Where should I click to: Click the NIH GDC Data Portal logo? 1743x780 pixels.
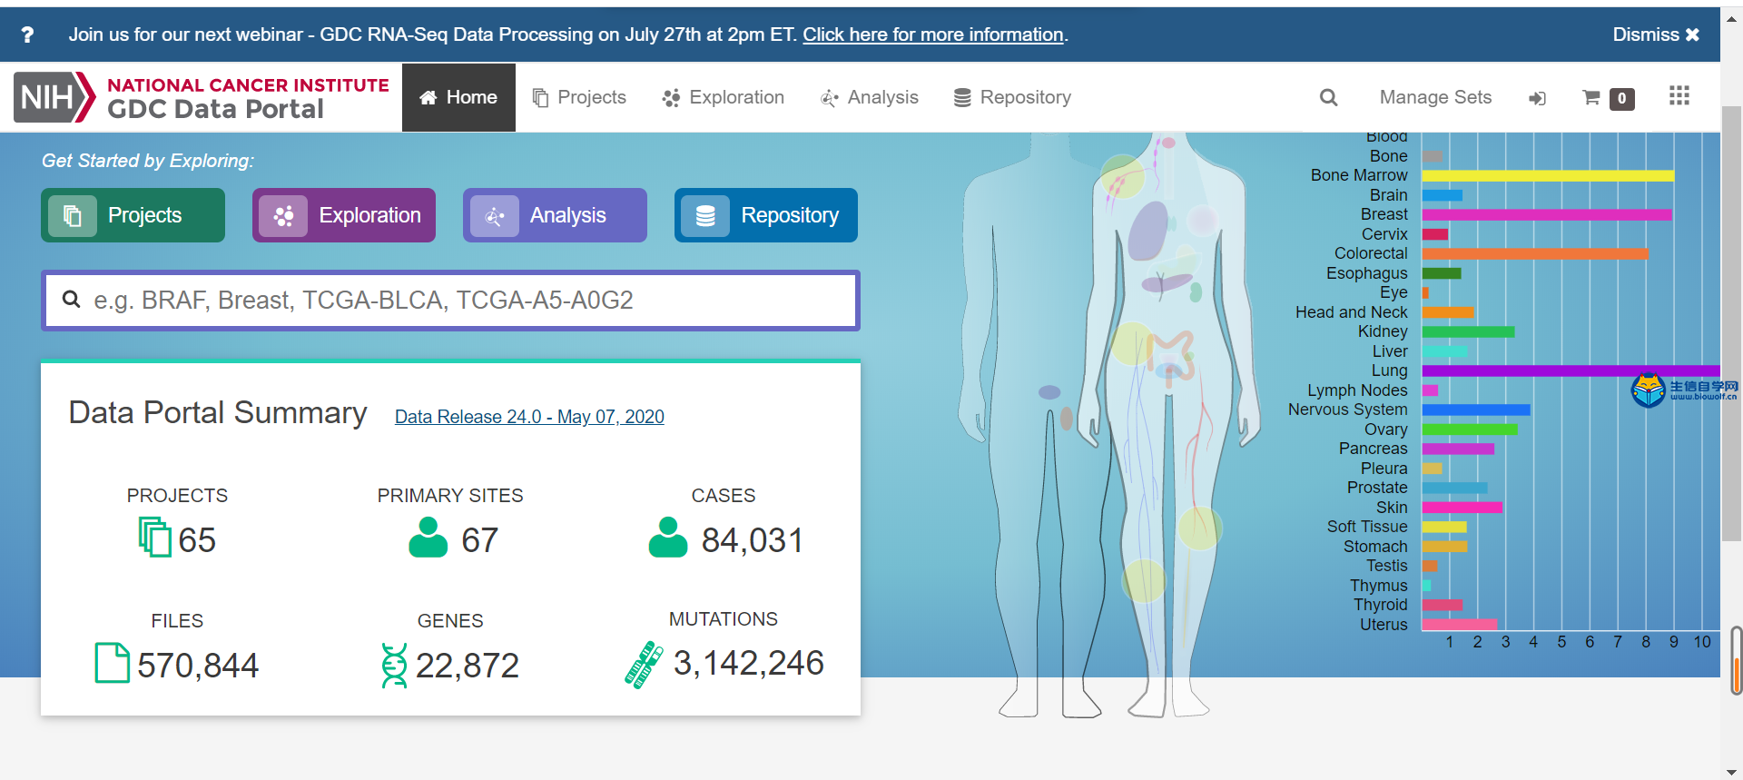tap(202, 97)
